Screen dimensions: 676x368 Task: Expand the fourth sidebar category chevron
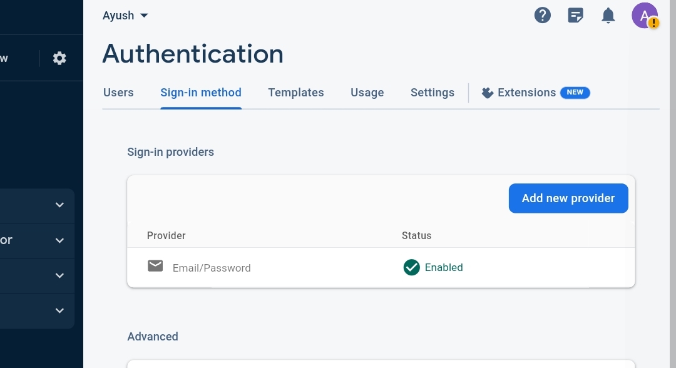point(59,310)
